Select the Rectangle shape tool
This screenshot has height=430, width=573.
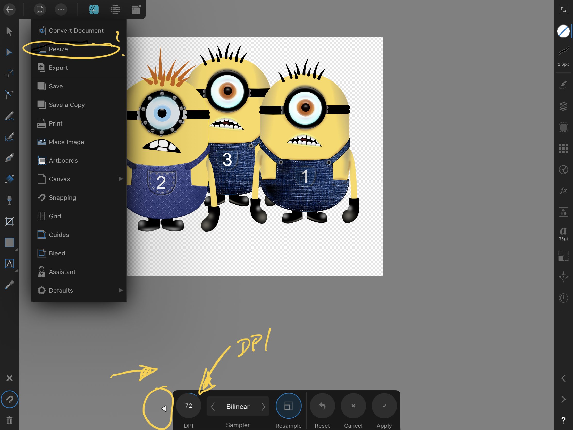pyautogui.click(x=10, y=243)
